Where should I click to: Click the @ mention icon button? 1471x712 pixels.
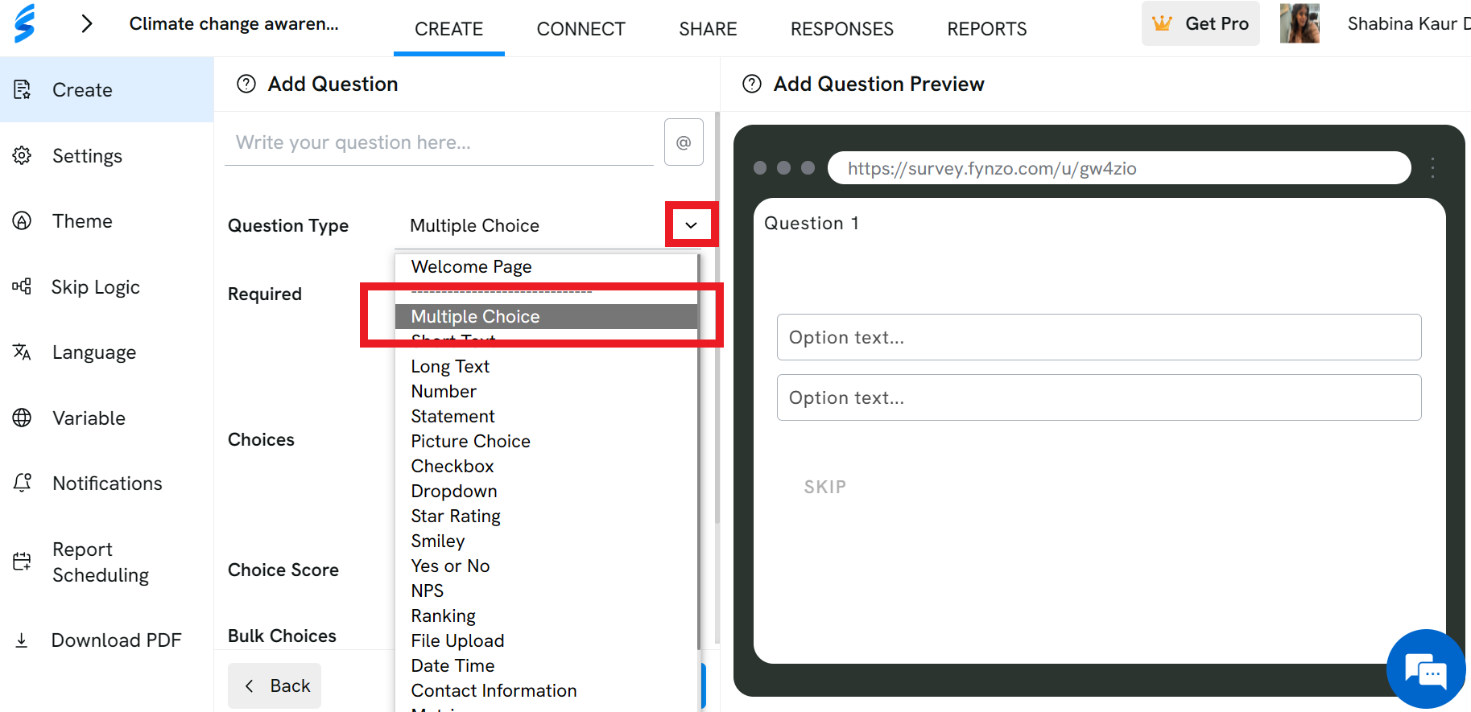click(x=684, y=142)
